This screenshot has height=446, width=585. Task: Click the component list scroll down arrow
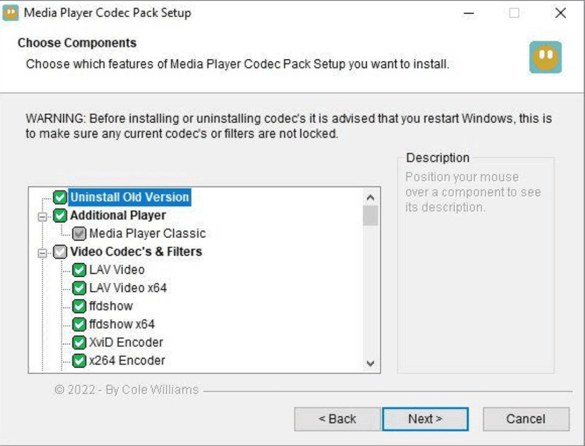tap(370, 363)
